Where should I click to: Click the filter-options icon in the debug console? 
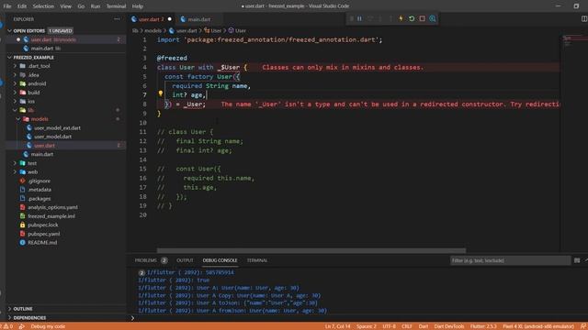pos(577,260)
